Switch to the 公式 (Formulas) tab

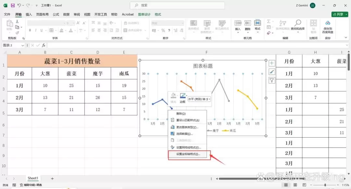(x=56, y=14)
